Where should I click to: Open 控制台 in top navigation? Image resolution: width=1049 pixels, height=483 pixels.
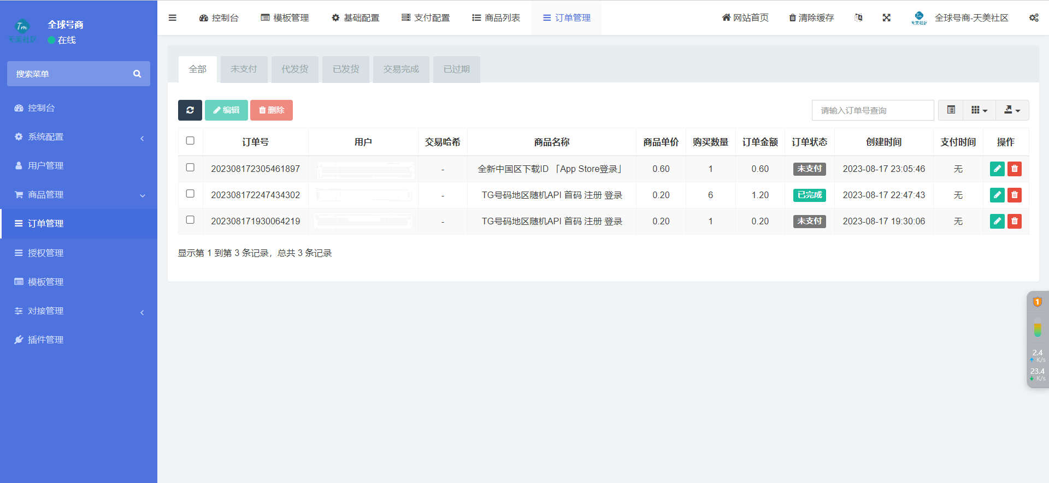[x=219, y=17]
